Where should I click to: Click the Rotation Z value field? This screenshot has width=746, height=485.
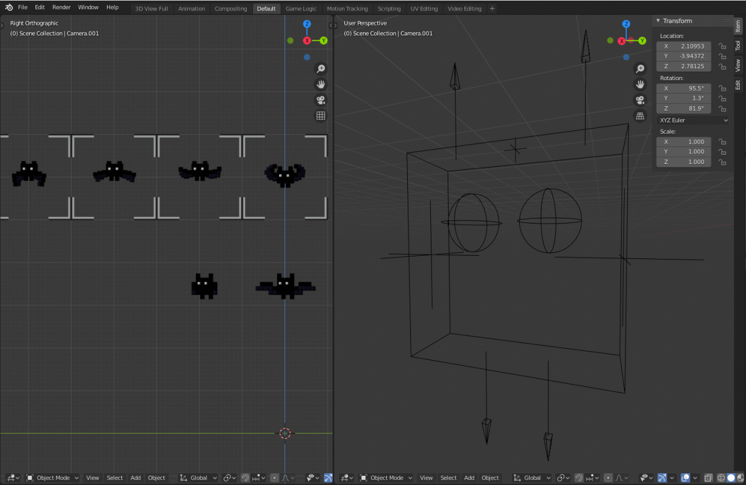tap(684, 109)
